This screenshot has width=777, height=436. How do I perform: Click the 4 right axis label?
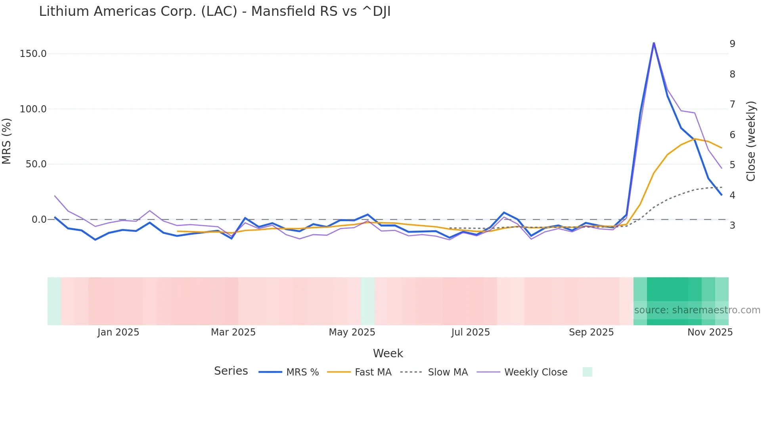pos(733,195)
